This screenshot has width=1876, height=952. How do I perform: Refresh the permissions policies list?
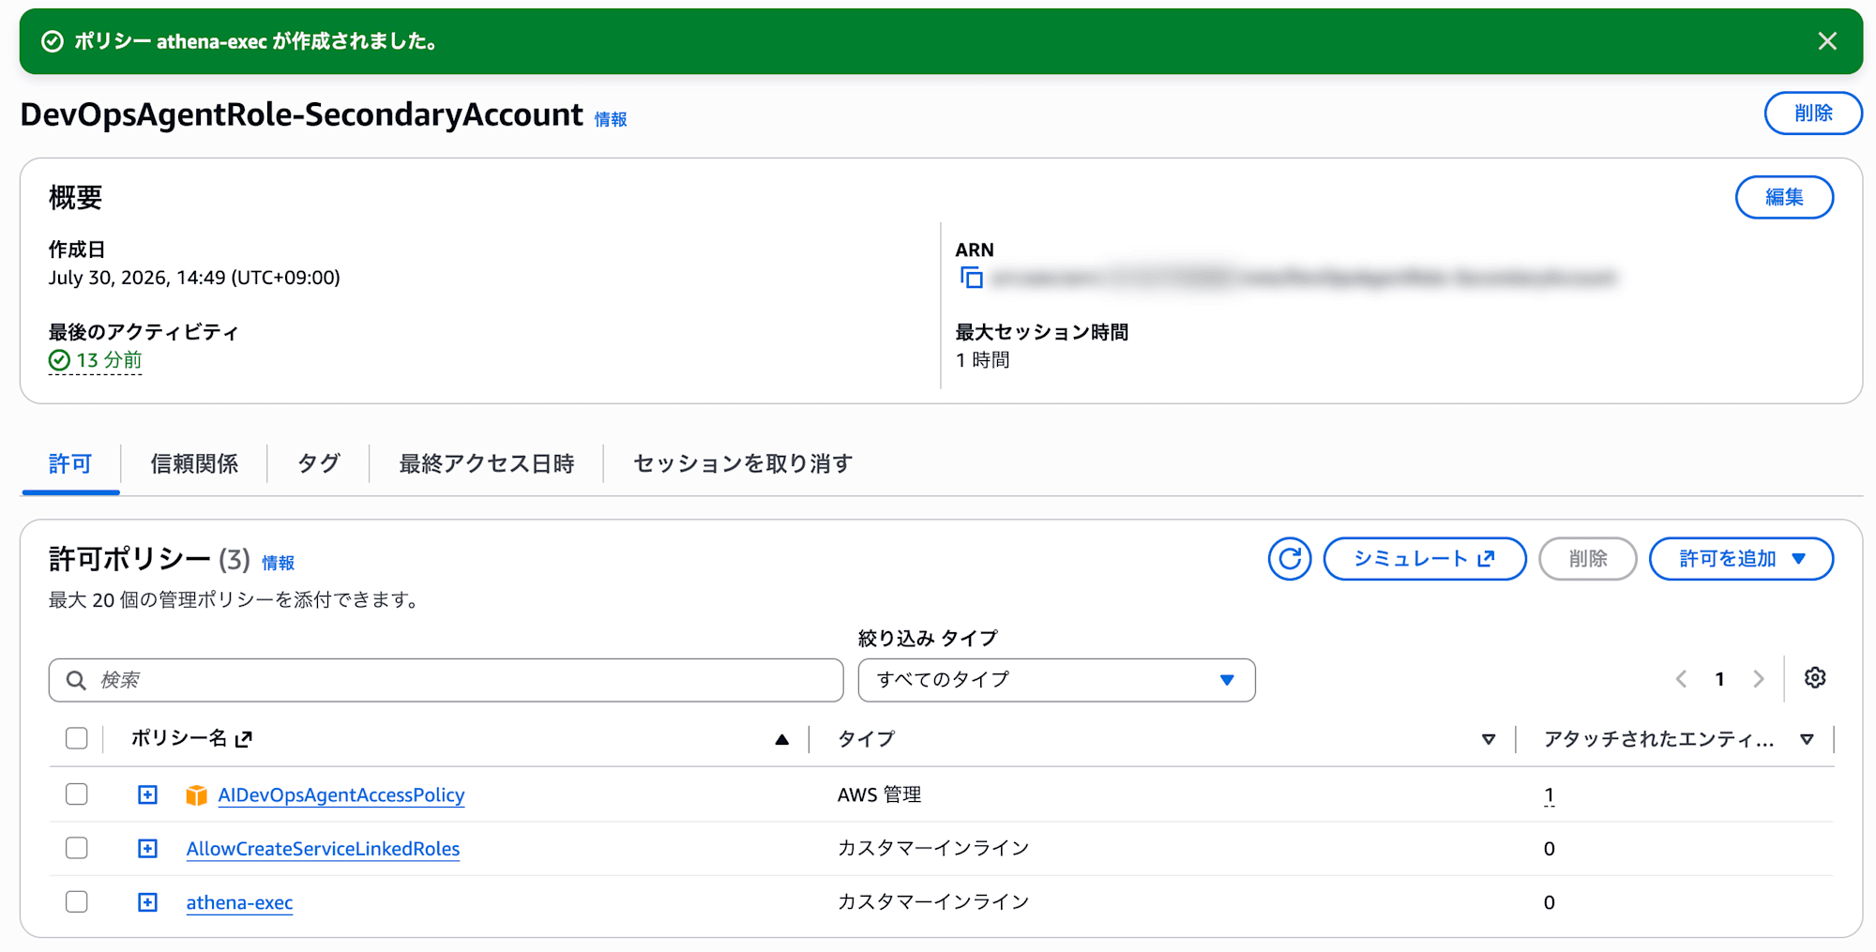1290,559
